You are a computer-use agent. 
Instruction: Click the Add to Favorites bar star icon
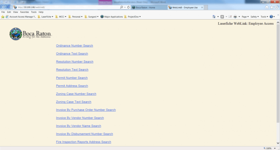[x=3, y=17]
